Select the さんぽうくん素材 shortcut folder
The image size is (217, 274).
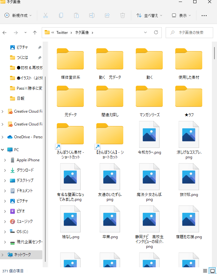click(x=71, y=141)
